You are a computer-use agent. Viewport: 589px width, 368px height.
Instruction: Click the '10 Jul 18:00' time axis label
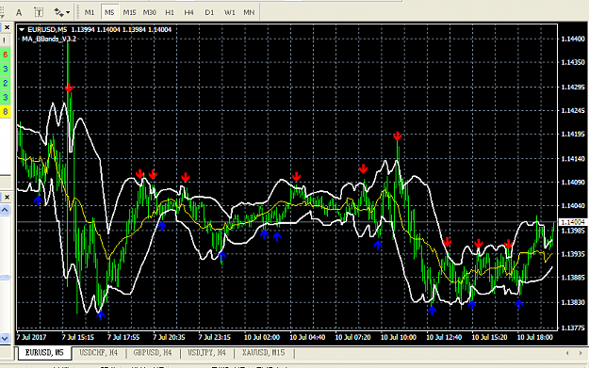tap(535, 337)
